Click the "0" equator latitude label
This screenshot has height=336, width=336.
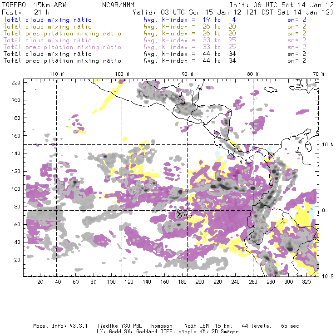point(324,210)
